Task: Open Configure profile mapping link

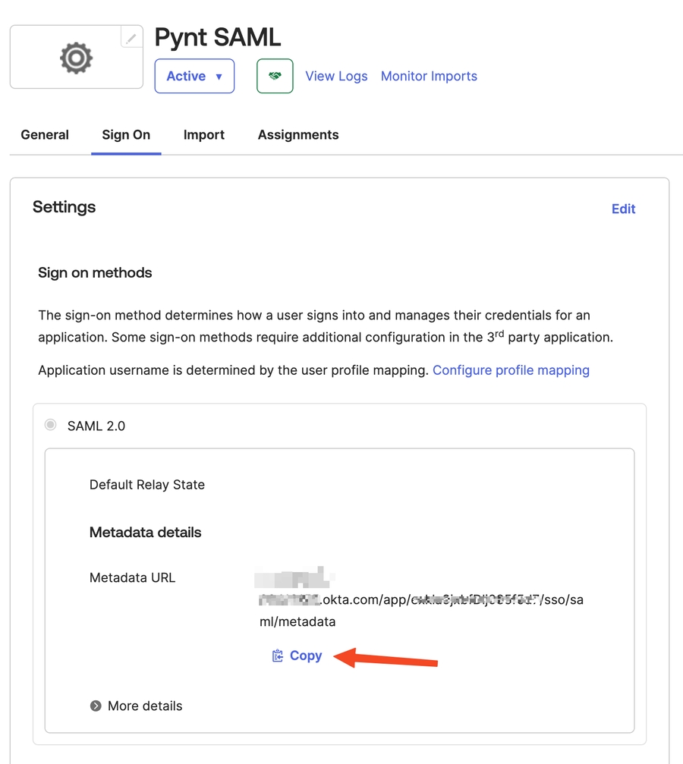Action: click(x=511, y=370)
